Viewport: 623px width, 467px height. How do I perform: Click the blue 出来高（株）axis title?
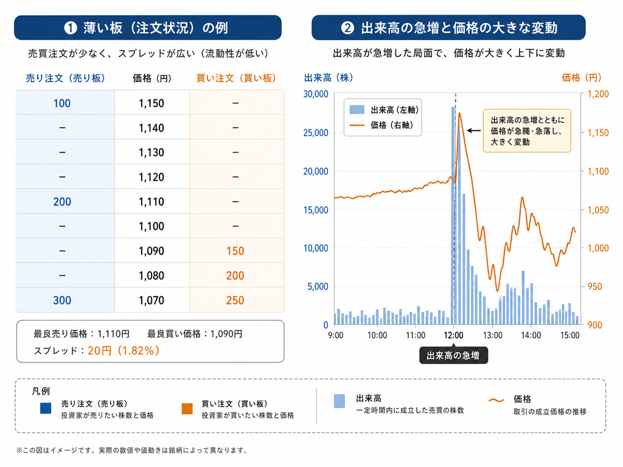click(329, 78)
